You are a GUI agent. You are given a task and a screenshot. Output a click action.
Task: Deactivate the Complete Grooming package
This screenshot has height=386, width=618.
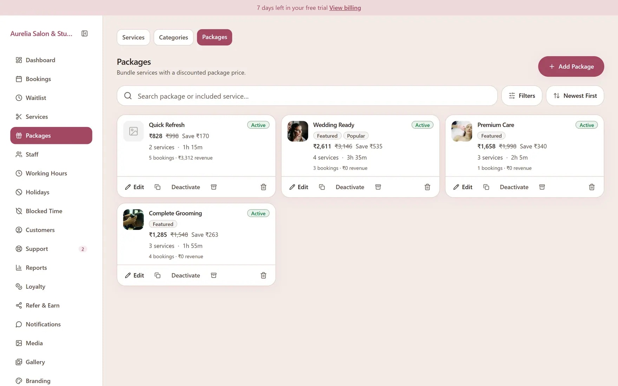(x=186, y=275)
